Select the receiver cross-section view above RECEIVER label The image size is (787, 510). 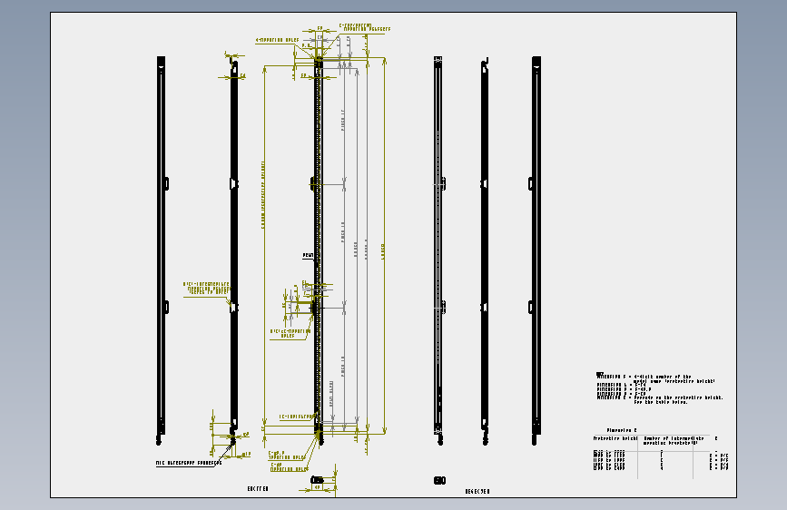(x=439, y=480)
